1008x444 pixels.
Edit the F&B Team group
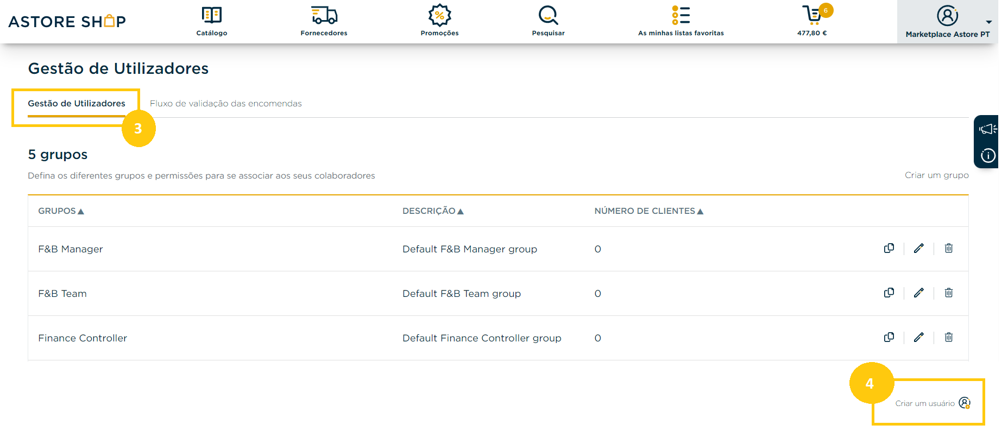coord(919,293)
